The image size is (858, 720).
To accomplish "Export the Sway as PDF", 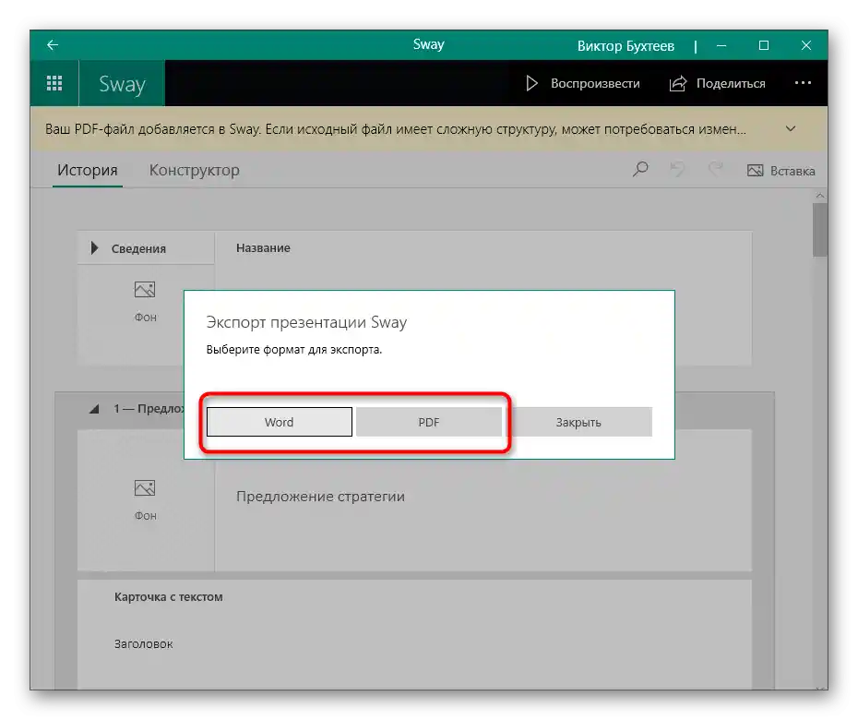I will [x=428, y=422].
